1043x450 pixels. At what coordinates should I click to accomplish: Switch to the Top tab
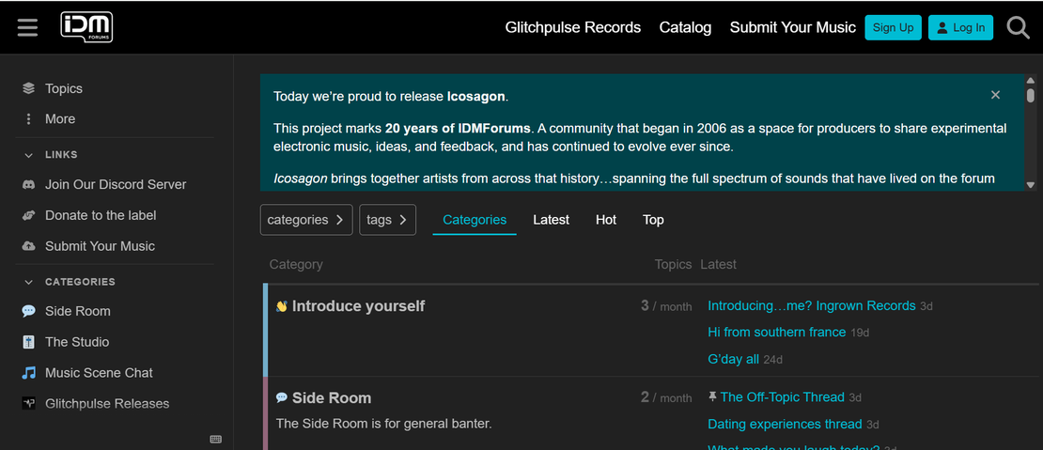point(653,220)
